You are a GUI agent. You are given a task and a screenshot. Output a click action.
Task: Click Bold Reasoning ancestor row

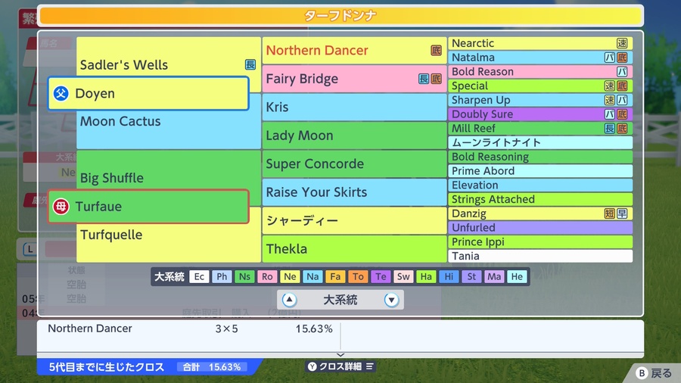[540, 157]
